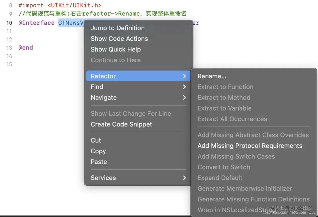Open the Refactor submenu item
The width and height of the screenshot is (318, 217).
click(x=138, y=76)
